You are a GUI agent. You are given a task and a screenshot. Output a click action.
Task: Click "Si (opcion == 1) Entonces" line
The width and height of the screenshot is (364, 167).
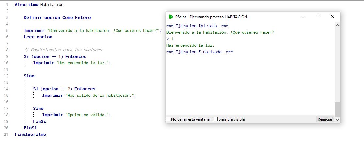(x=55, y=56)
